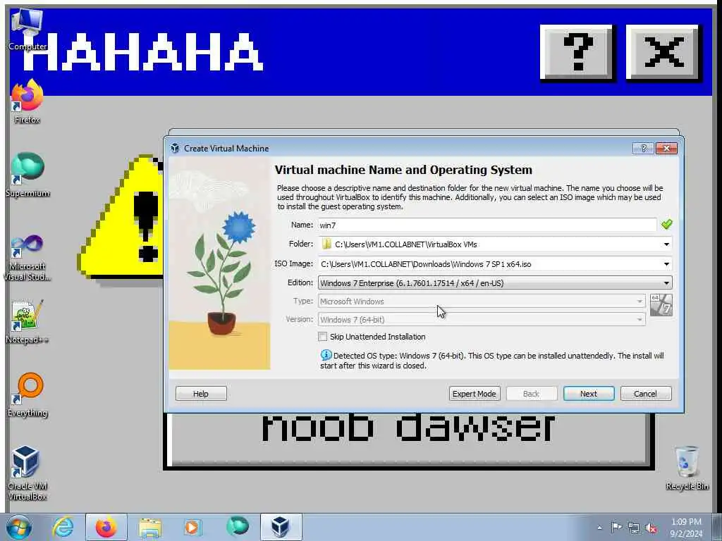The width and height of the screenshot is (722, 541).
Task: Edit the Name field containing win7
Action: pos(487,225)
